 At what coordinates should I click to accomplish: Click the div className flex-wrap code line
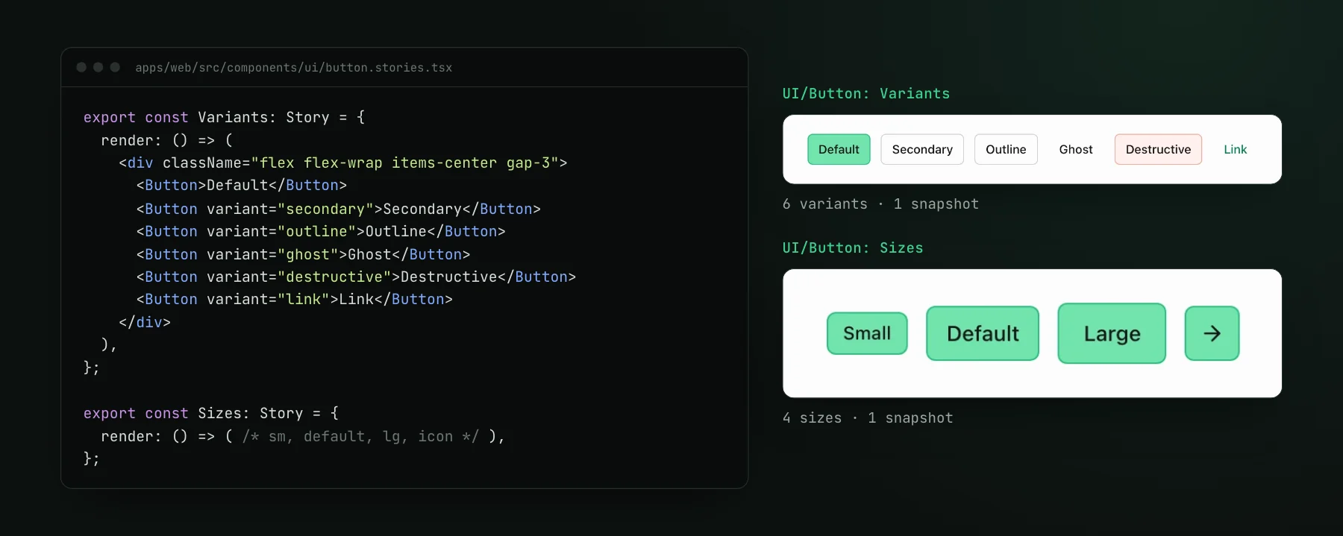[x=343, y=163]
